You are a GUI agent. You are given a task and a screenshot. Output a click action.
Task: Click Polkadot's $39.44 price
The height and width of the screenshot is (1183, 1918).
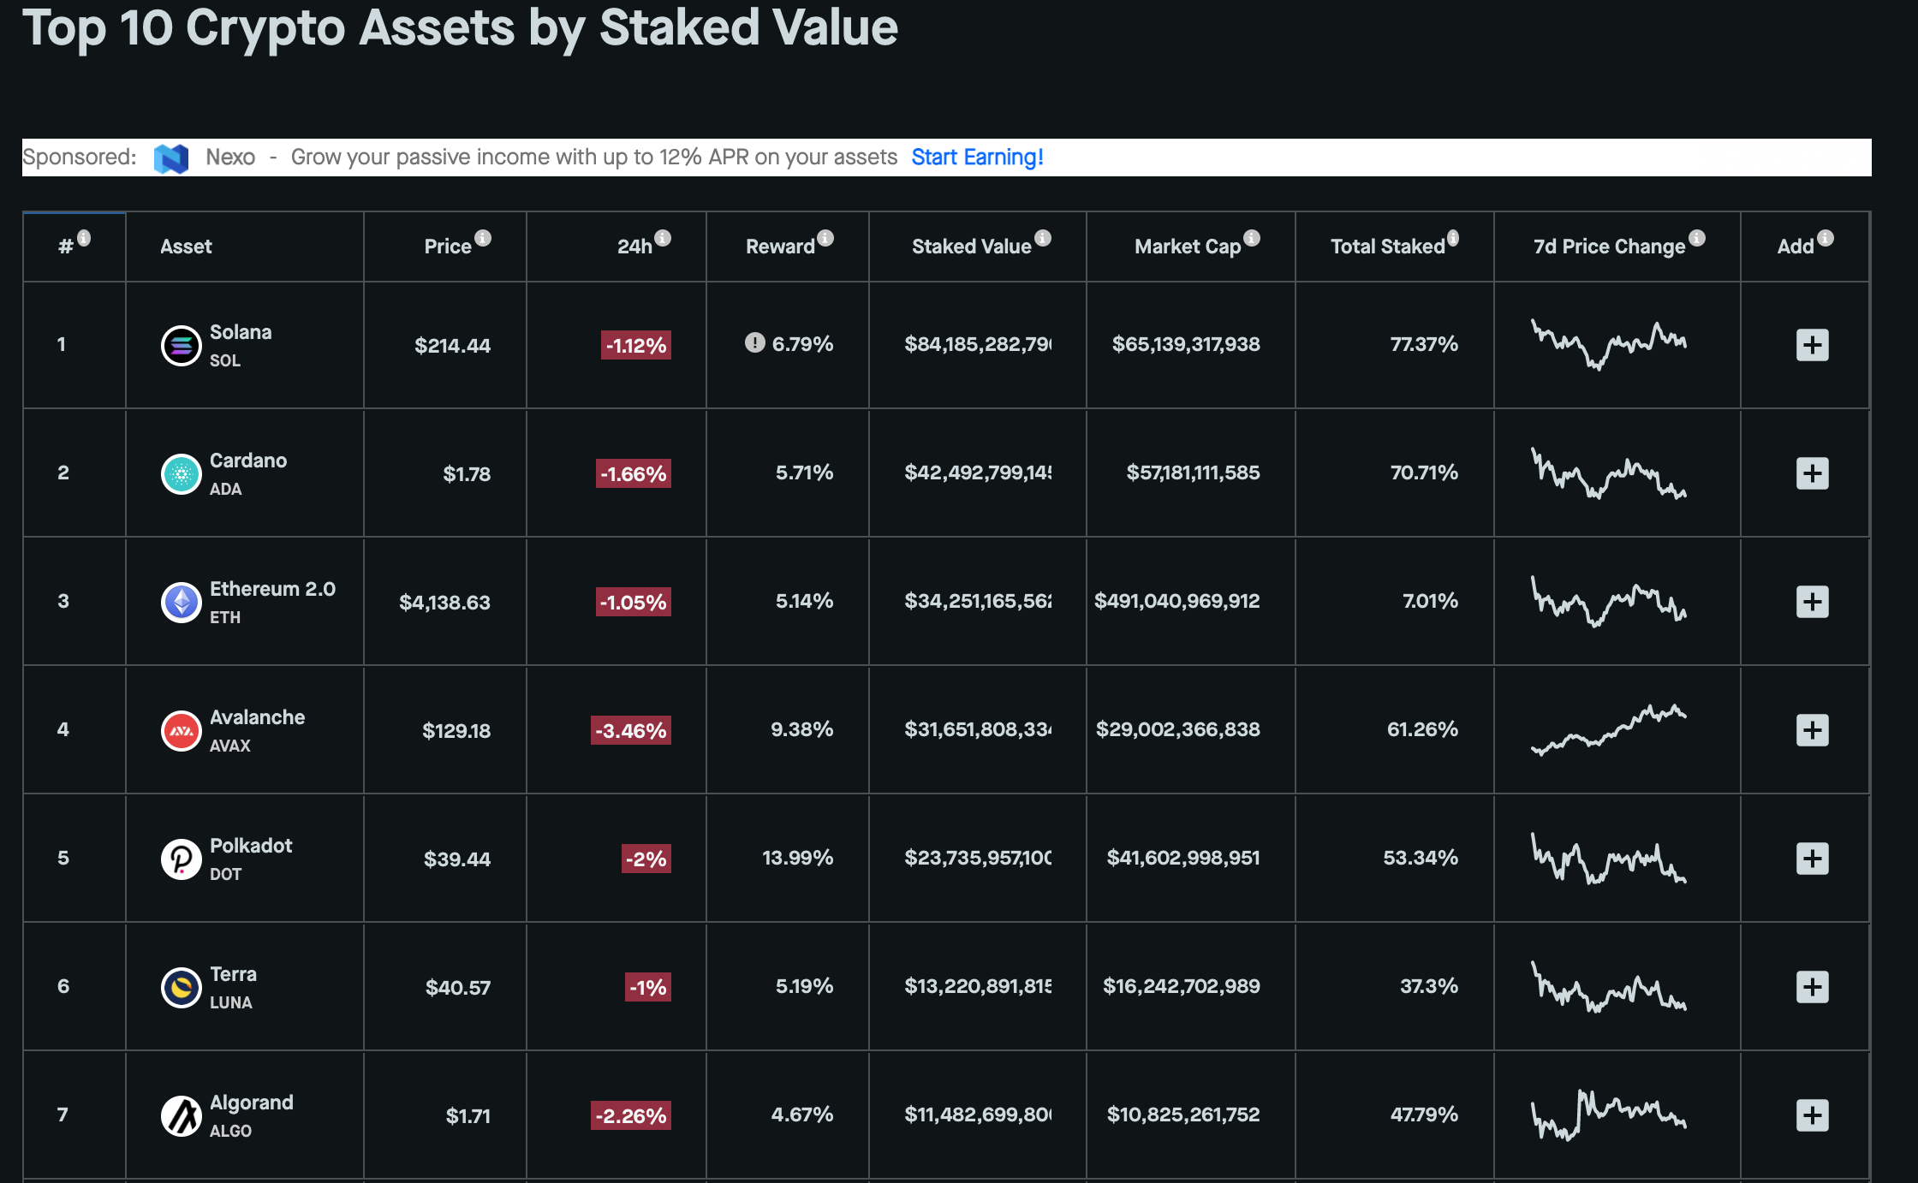(x=457, y=859)
